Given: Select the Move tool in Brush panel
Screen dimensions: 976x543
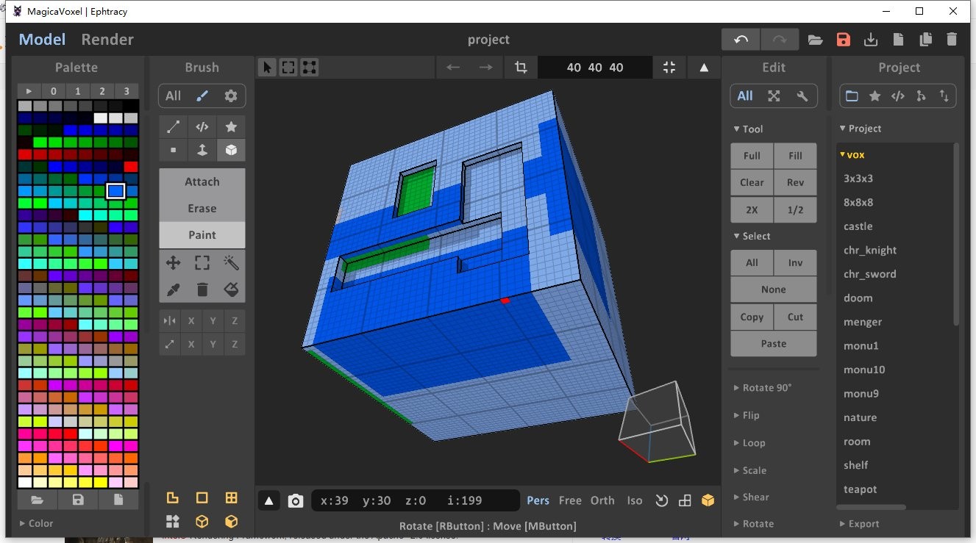Looking at the screenshot, I should pyautogui.click(x=172, y=262).
